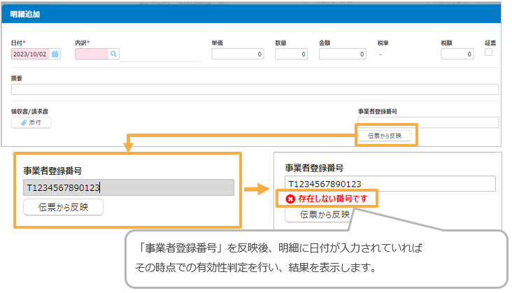Click the magnifier search icon in 内訳
Screen dimensions: 512x293
click(113, 54)
